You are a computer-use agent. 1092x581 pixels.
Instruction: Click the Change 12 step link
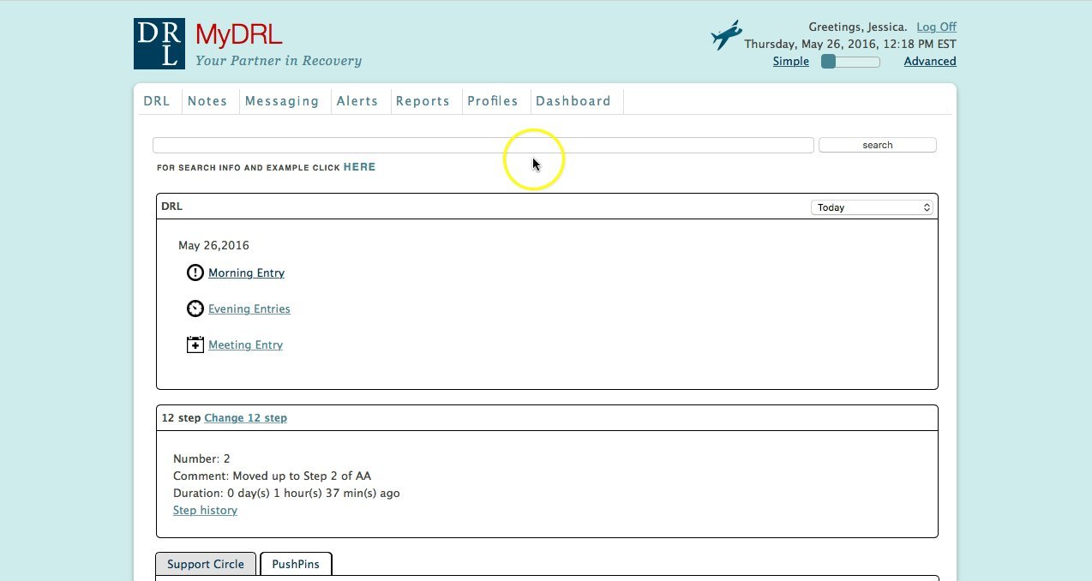(x=245, y=418)
